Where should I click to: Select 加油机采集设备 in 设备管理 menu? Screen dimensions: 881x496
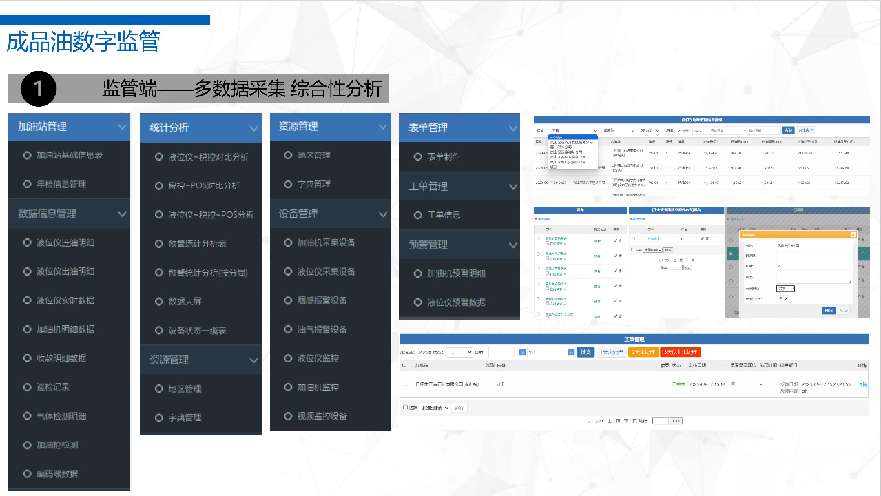(326, 242)
